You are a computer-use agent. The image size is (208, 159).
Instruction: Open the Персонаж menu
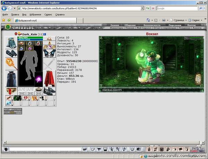coord(175,25)
